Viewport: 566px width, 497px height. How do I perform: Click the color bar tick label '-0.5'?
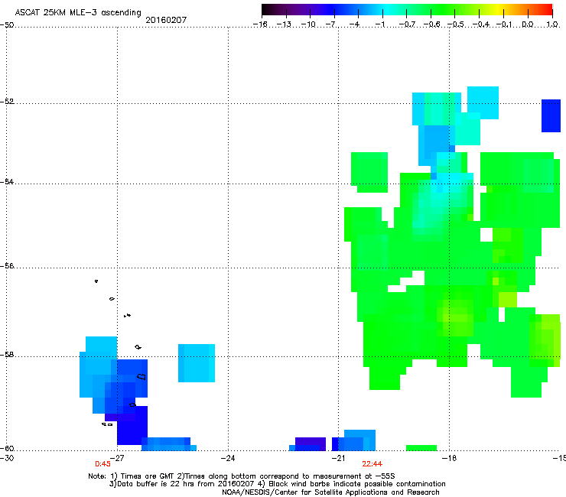click(456, 24)
